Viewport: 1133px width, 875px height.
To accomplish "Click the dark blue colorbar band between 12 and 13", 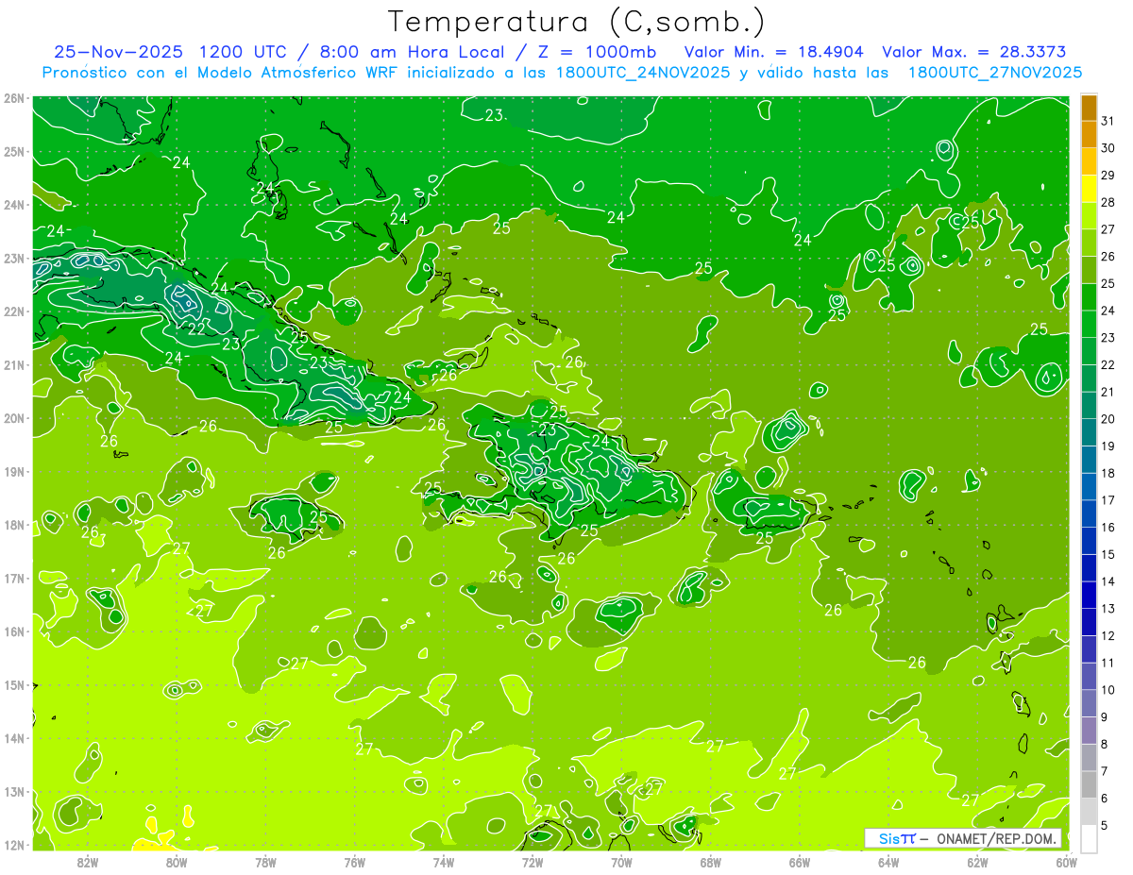I will pos(1089,622).
